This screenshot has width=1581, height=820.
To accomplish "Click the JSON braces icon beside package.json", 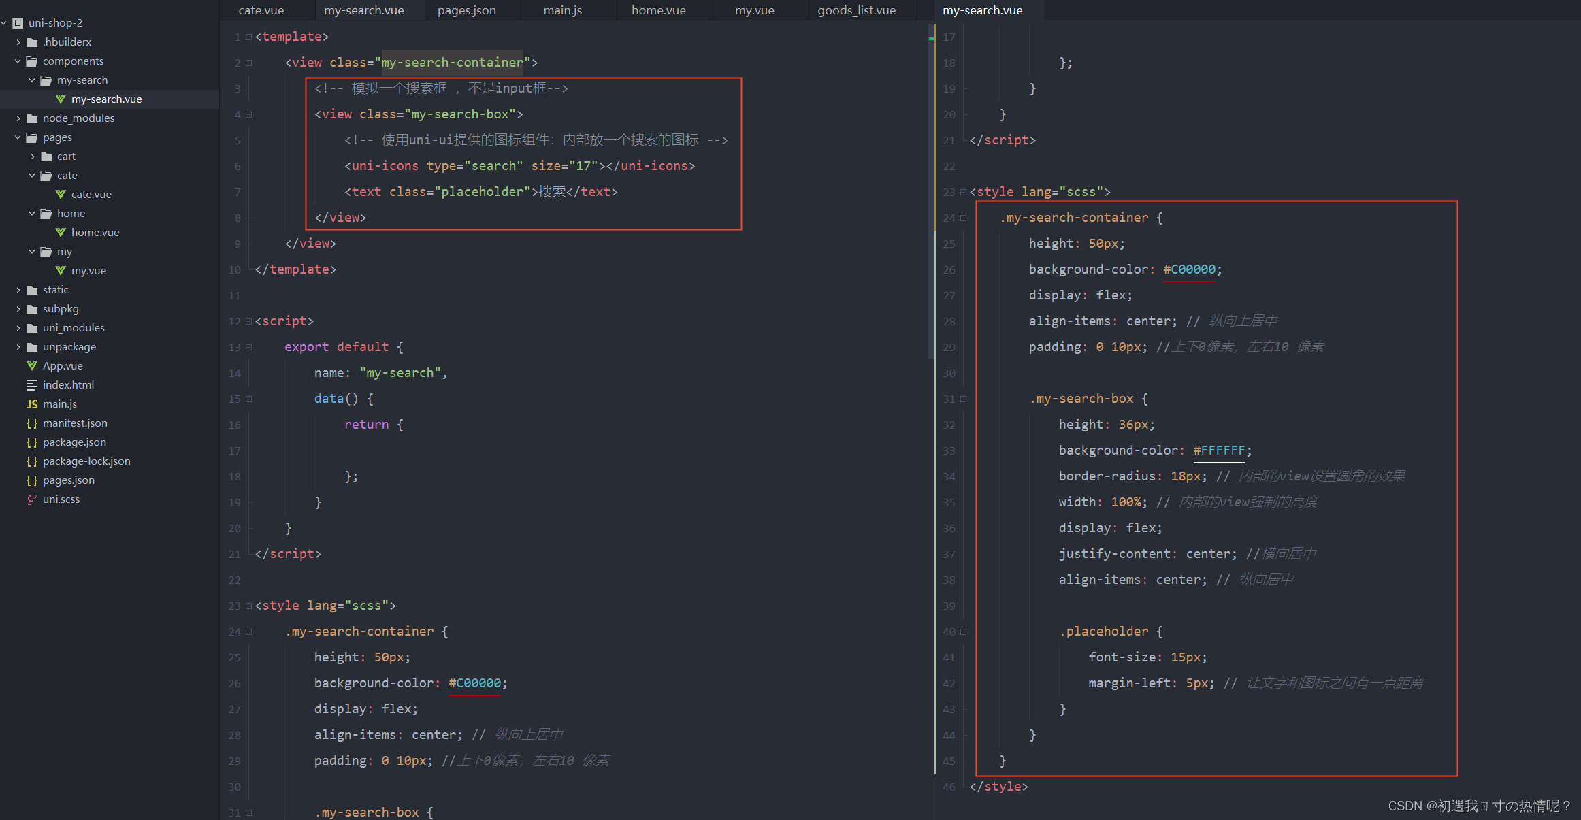I will [32, 442].
